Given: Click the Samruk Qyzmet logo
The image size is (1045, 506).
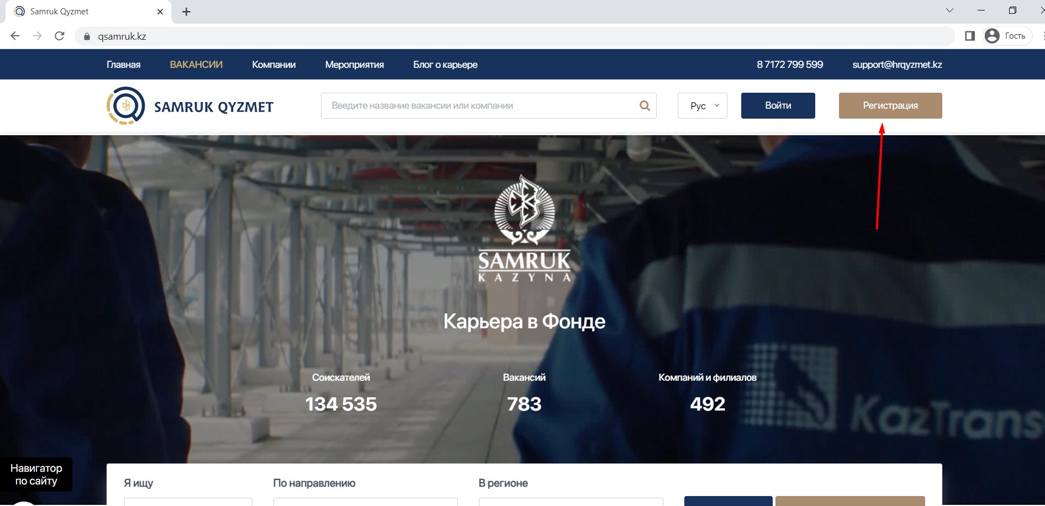Looking at the screenshot, I should click(190, 106).
